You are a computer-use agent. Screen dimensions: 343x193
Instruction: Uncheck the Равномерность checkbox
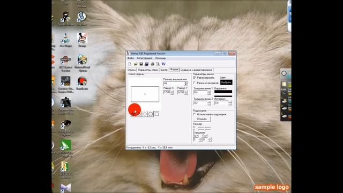pos(195,78)
